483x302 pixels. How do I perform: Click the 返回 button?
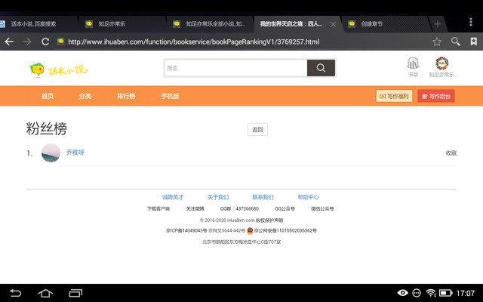[257, 130]
